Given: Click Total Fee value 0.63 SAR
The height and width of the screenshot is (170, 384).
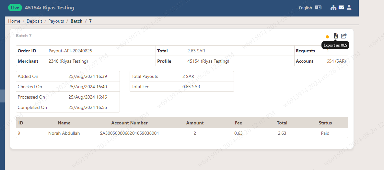Looking at the screenshot, I should [x=191, y=87].
